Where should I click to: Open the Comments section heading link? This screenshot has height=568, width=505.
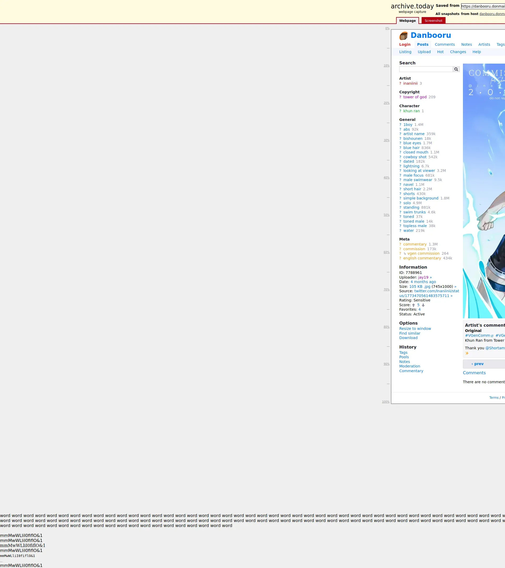pos(474,373)
